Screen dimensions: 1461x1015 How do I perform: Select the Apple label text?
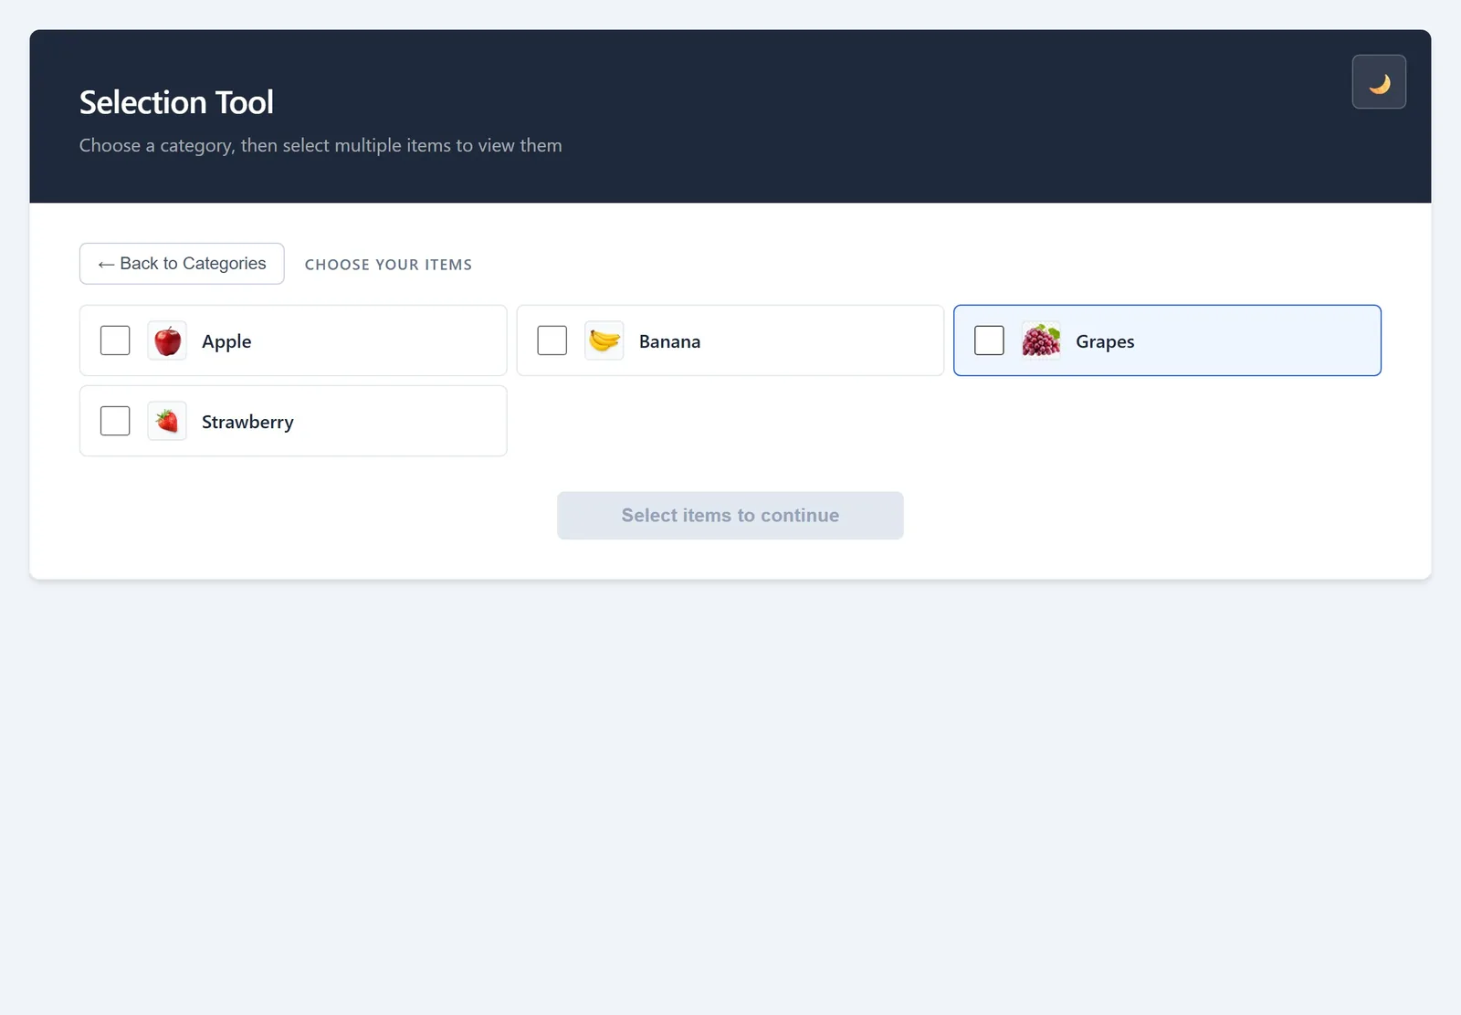click(x=226, y=341)
